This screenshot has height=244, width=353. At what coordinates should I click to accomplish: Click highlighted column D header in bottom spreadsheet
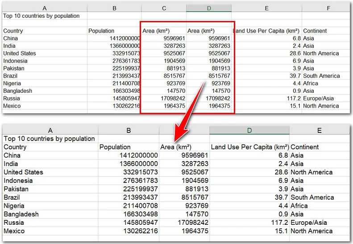249,130
